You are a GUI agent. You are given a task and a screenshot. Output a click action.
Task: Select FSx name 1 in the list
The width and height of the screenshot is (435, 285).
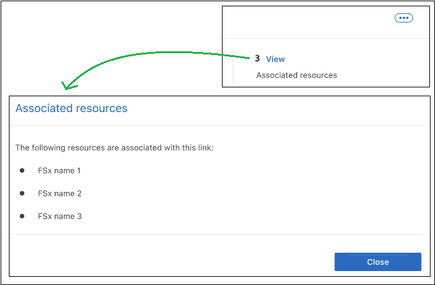coord(59,170)
